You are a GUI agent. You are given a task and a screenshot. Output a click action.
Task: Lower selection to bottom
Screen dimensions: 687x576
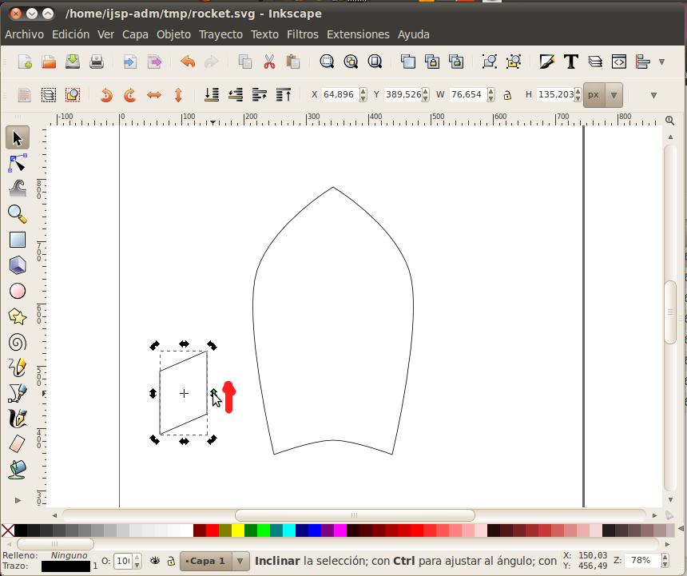212,95
